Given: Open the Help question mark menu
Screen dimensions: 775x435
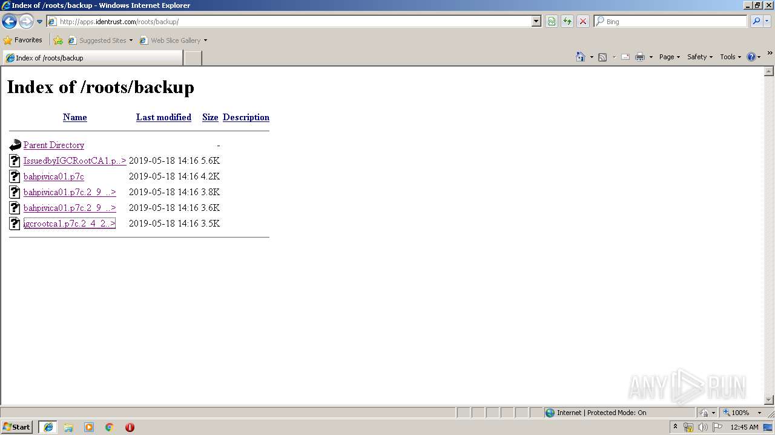Looking at the screenshot, I should pyautogui.click(x=754, y=57).
